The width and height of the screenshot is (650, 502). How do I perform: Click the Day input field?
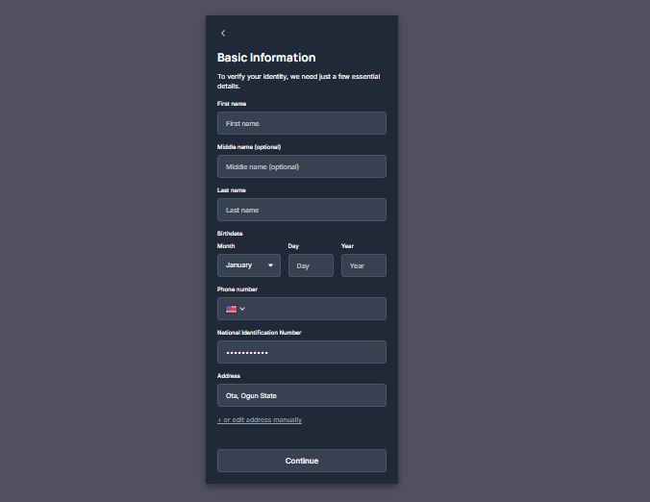pos(311,265)
